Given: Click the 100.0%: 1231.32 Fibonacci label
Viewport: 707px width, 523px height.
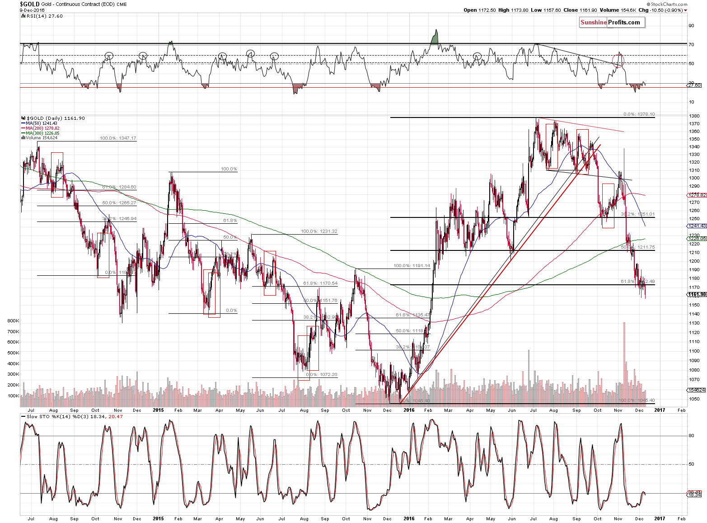Looking at the screenshot, I should click(x=319, y=231).
